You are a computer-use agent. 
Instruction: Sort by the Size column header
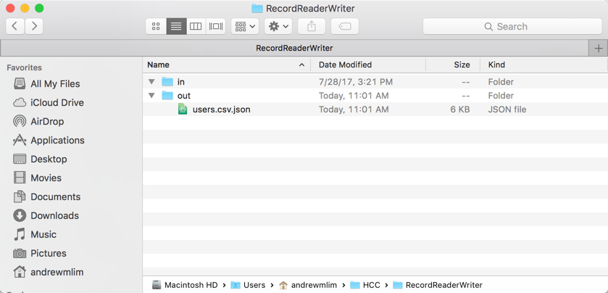453,65
